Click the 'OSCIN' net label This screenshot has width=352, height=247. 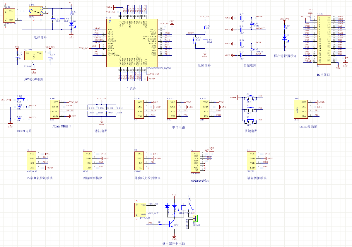click(259, 17)
